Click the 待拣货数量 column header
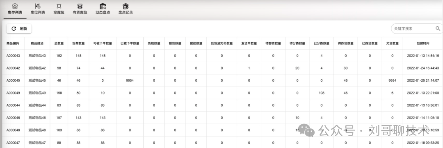The height and width of the screenshot is (148, 443). [345, 43]
